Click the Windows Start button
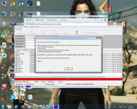 click(3, 107)
